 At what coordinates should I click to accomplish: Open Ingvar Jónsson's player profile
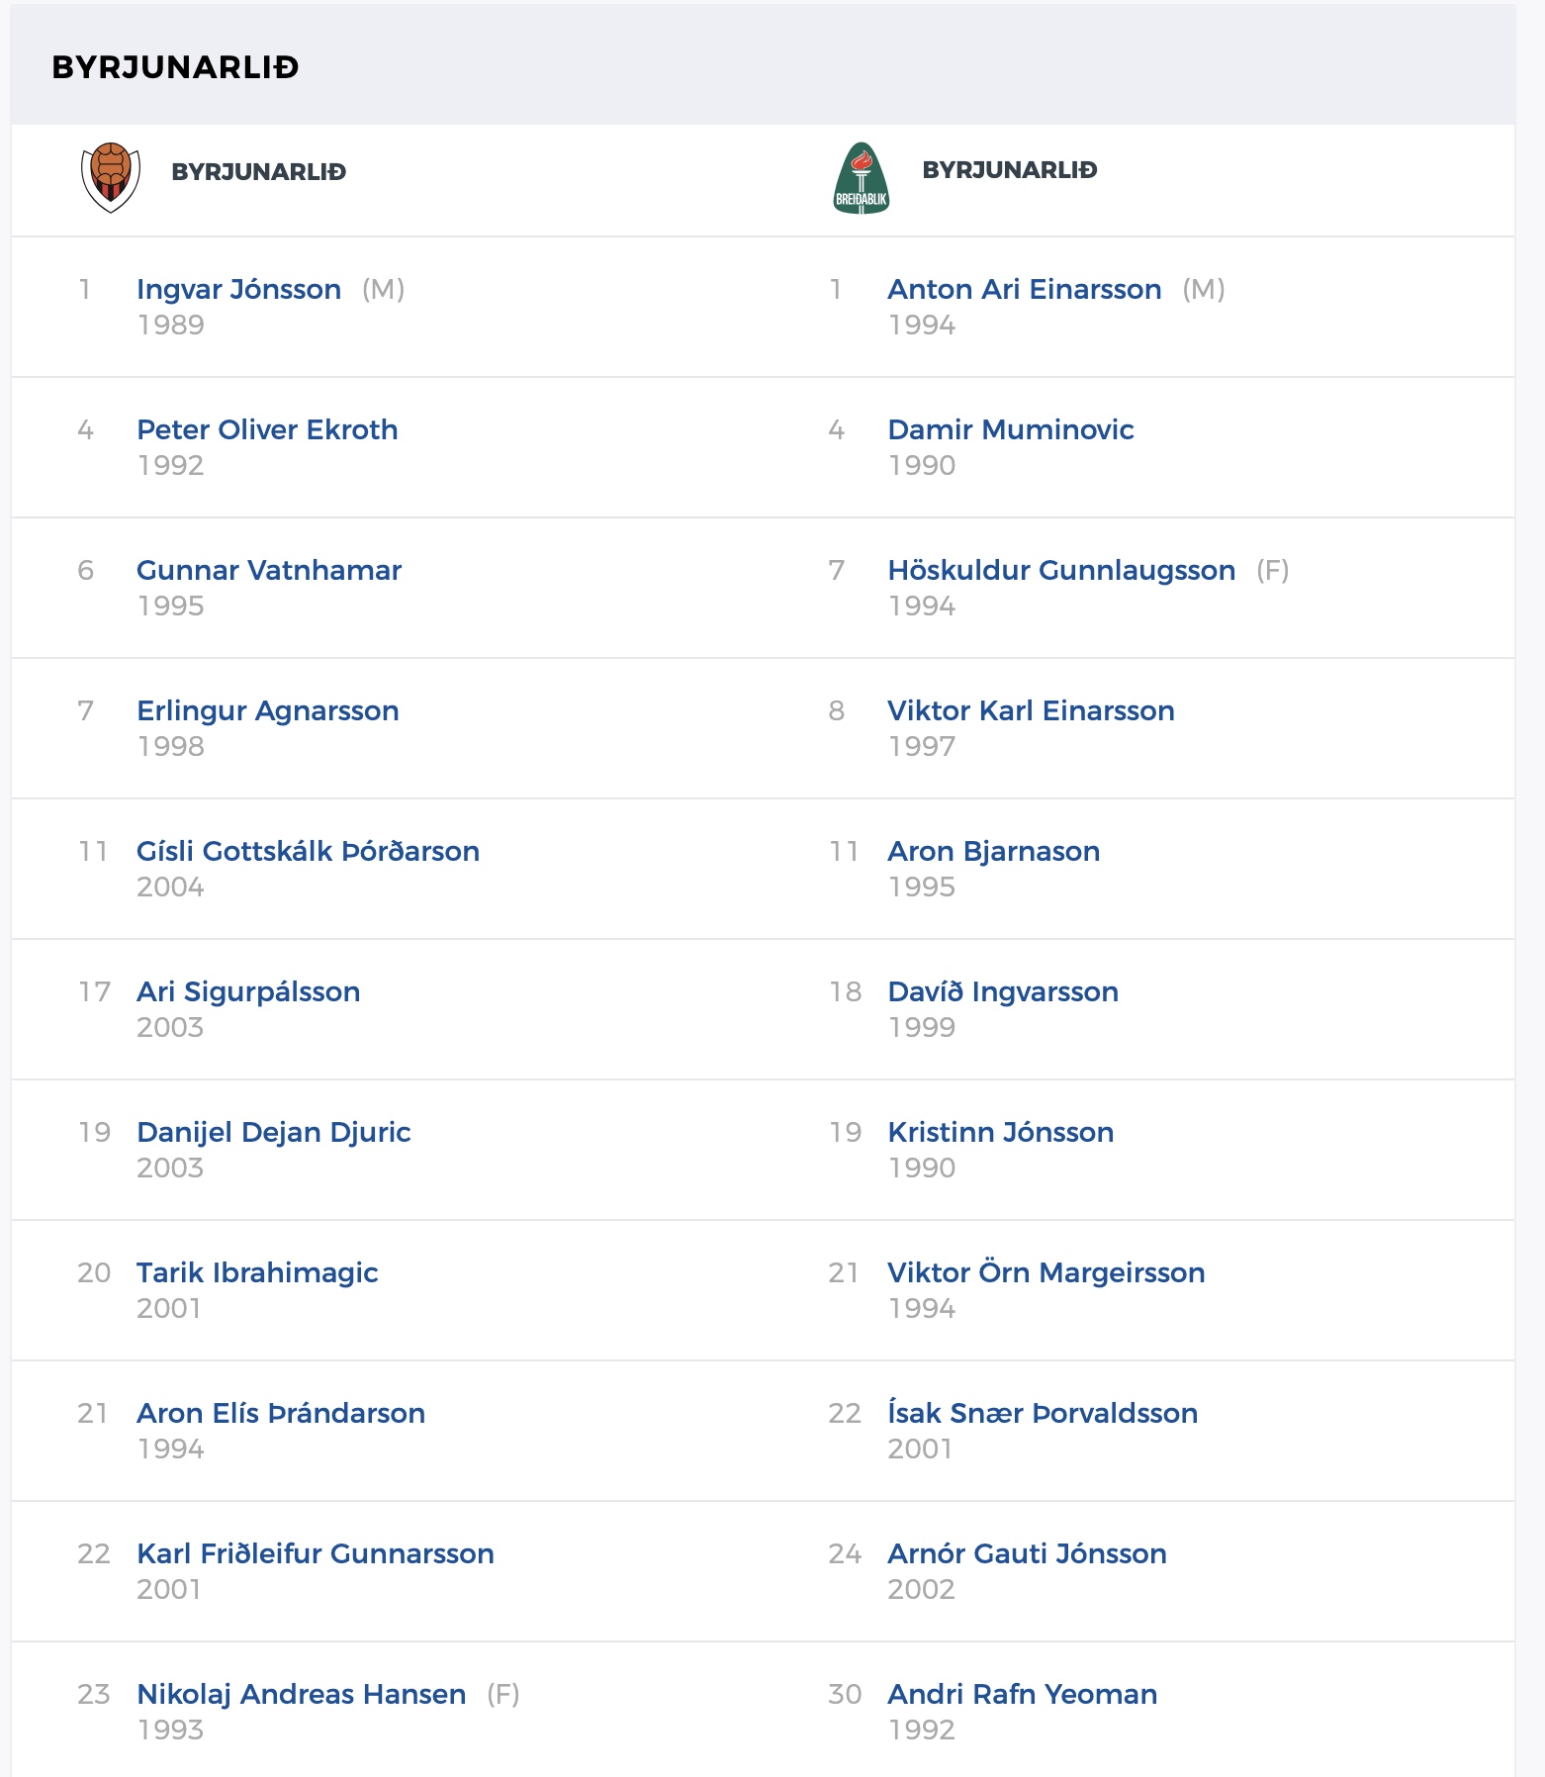coord(238,290)
